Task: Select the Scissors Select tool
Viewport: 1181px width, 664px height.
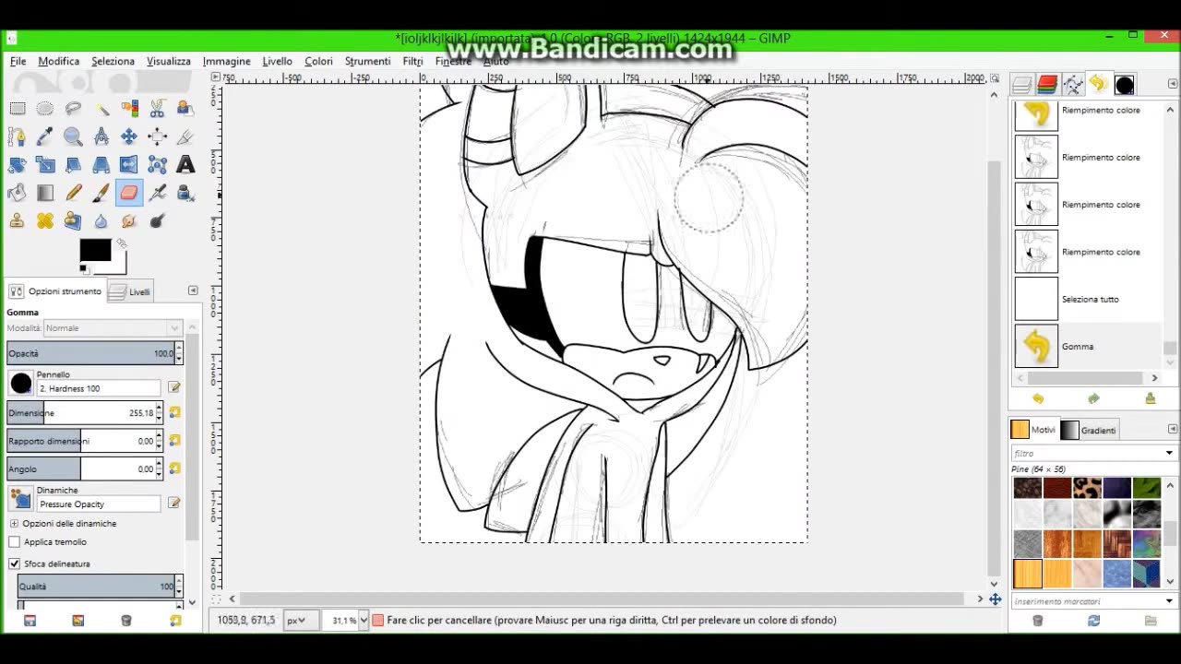Action: pos(157,109)
